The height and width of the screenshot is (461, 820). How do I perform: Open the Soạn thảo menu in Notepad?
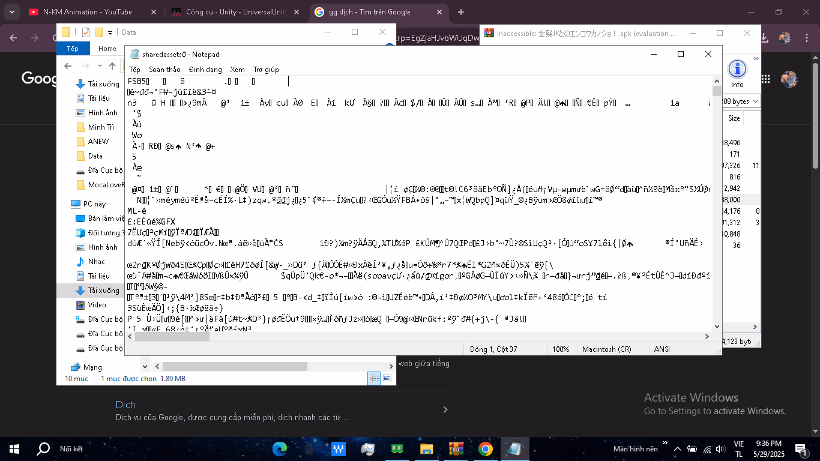click(x=164, y=70)
